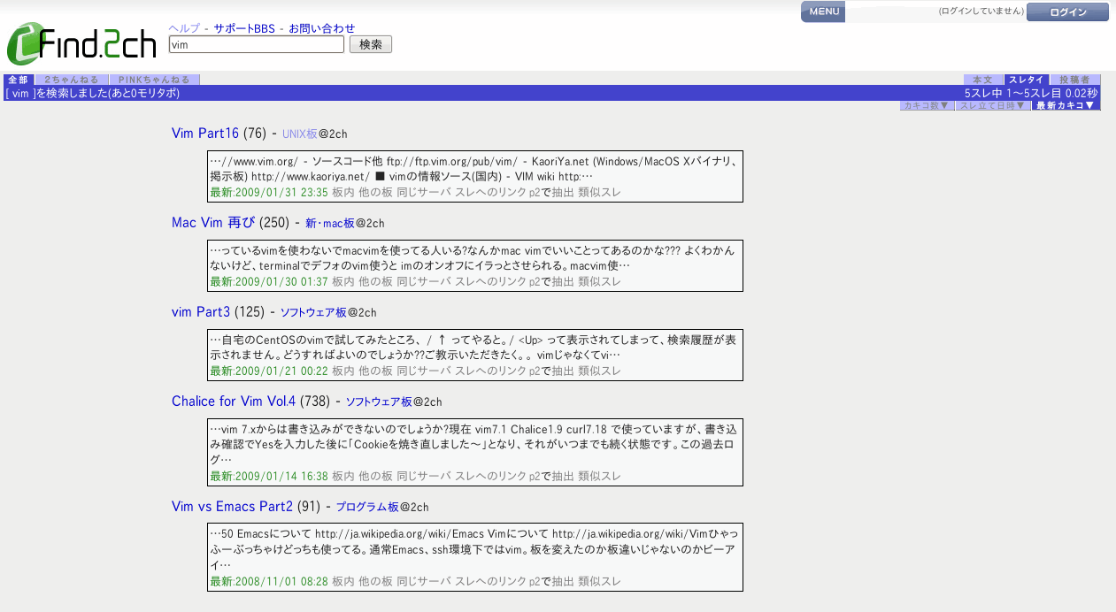Click the search input containing vim
The height and width of the screenshot is (612, 1116).
[256, 44]
